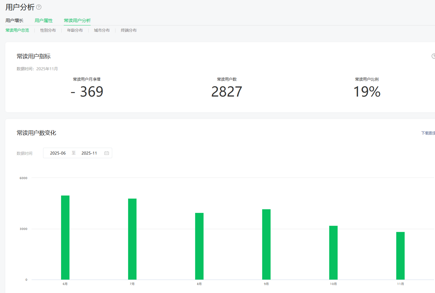Select the 11月 bar in the chart
The height and width of the screenshot is (293, 435).
[400, 256]
